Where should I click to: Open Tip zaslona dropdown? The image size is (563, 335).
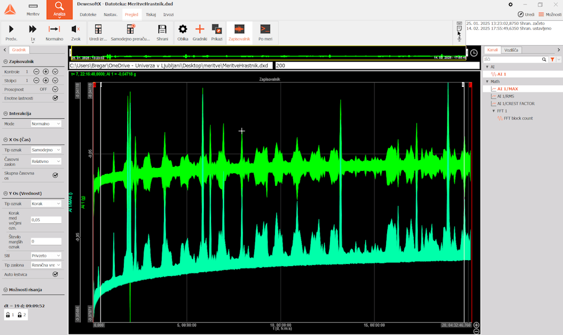[46, 265]
